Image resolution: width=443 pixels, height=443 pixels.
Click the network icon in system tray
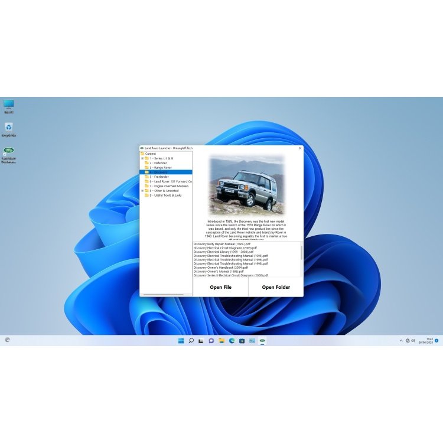coord(408,341)
